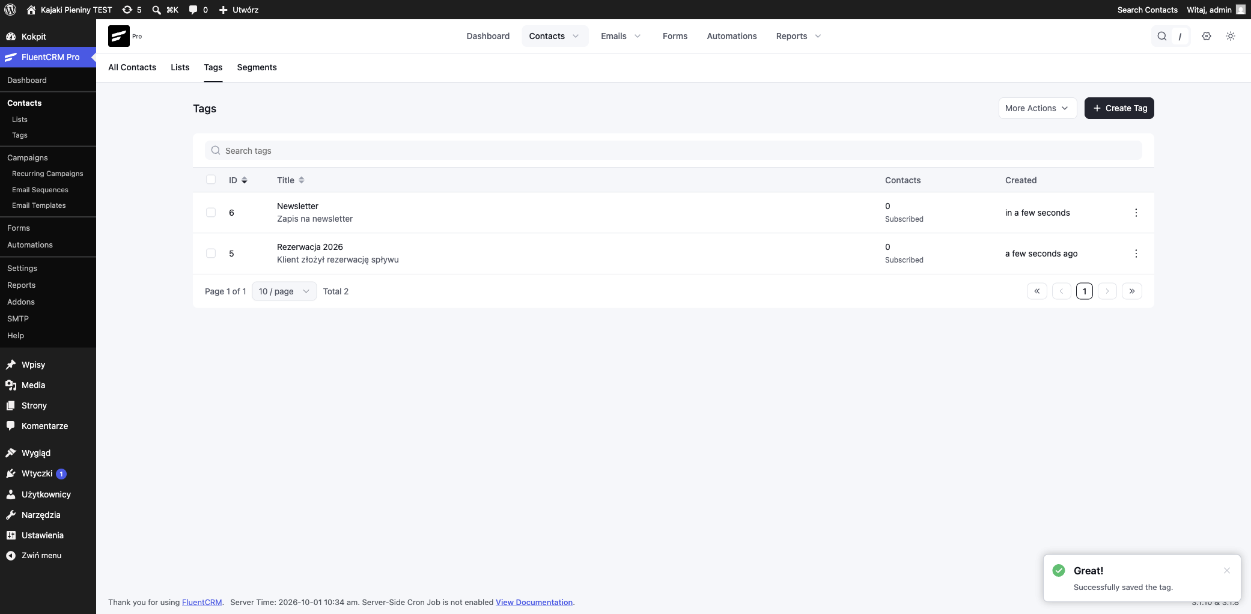This screenshot has width=1251, height=614.
Task: Open the FluentCRM footer link
Action: 202,602
